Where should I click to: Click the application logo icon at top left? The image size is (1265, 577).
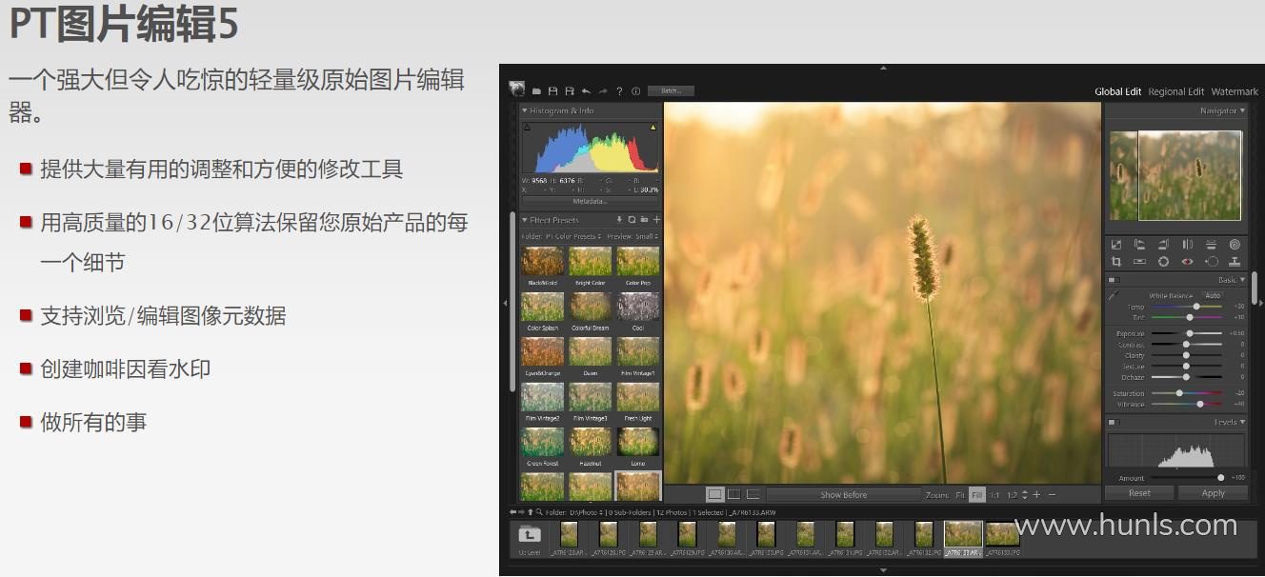[517, 89]
